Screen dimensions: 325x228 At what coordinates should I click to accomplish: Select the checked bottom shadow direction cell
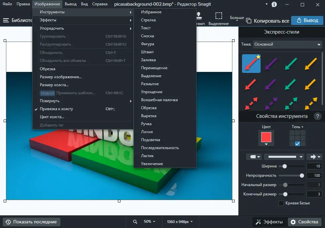tap(297, 143)
